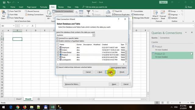
Task: Click From Table/Range icon
Action: click(x=8, y=18)
